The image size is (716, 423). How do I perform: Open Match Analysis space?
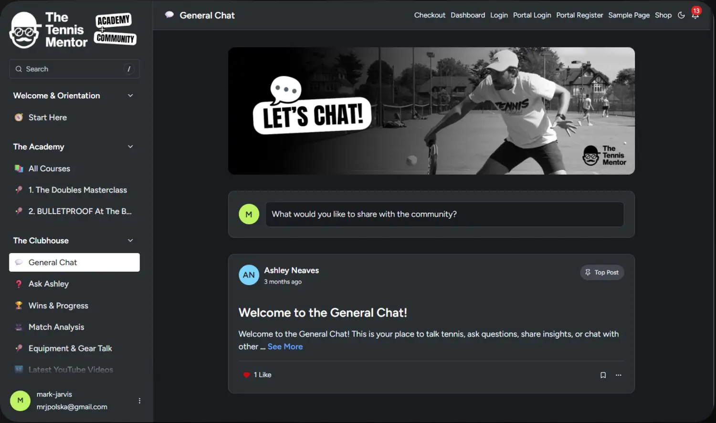click(74, 327)
